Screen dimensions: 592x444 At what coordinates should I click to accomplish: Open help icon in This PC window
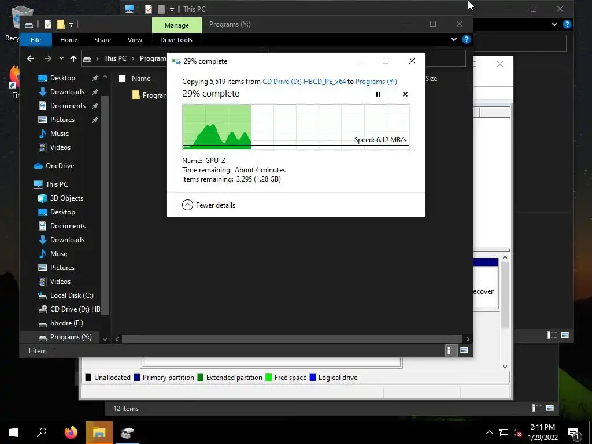tap(567, 24)
